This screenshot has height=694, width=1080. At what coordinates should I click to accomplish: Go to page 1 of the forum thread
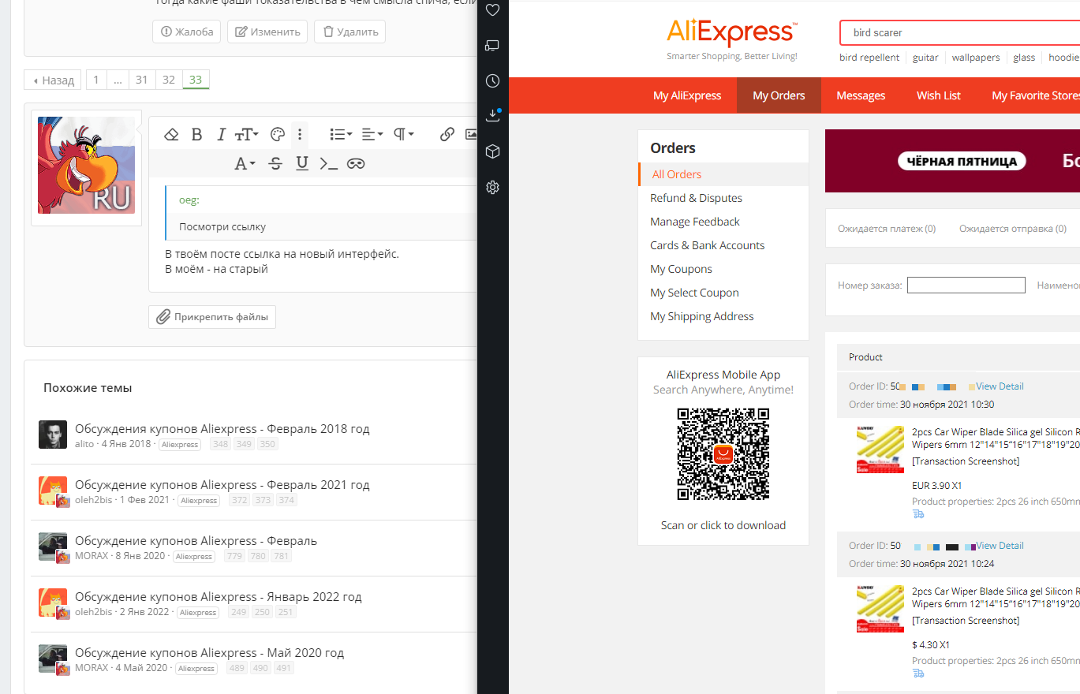(x=96, y=80)
